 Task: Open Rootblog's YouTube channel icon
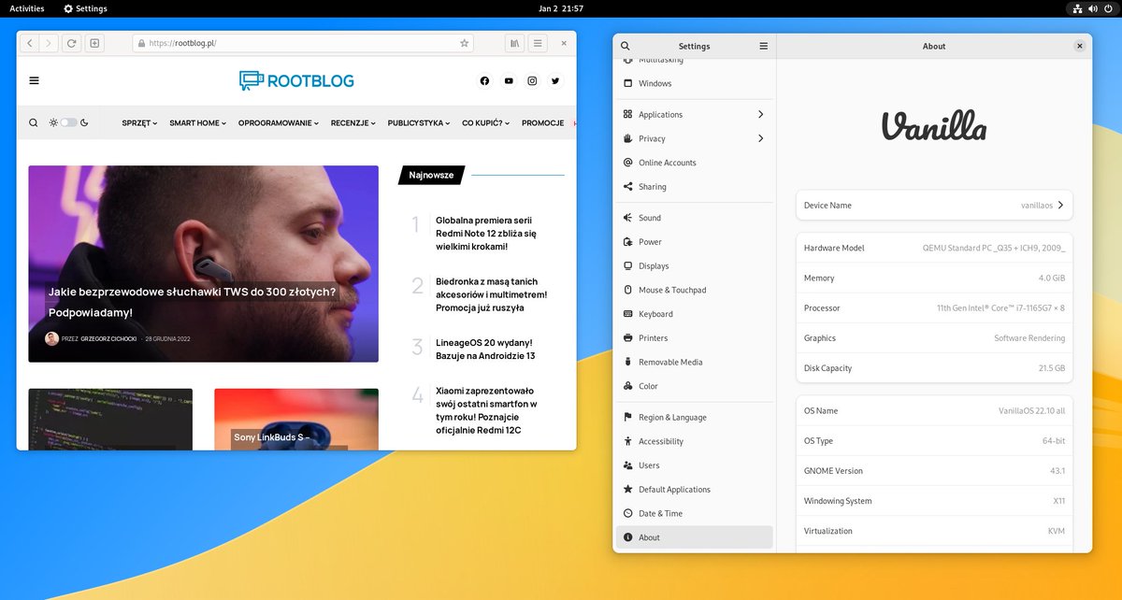[x=508, y=81]
